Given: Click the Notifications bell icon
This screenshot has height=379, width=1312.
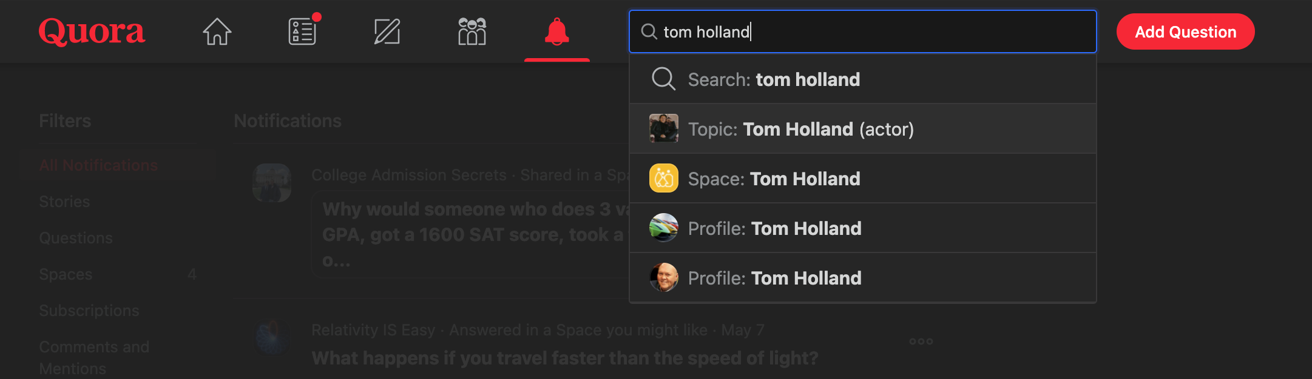Looking at the screenshot, I should point(556,31).
